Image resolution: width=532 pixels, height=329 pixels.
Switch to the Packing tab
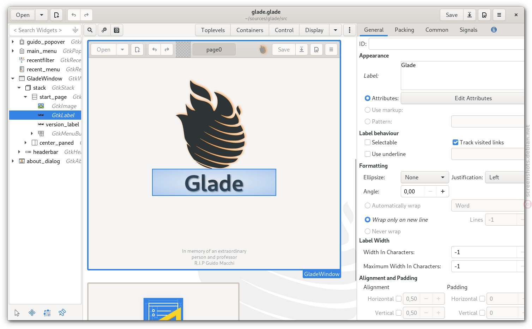(404, 30)
